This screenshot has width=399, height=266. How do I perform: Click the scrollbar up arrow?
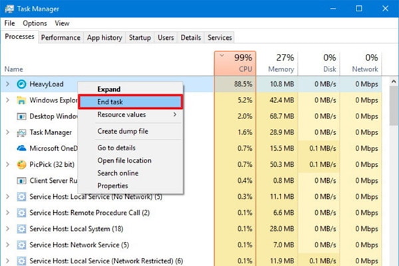click(394, 81)
